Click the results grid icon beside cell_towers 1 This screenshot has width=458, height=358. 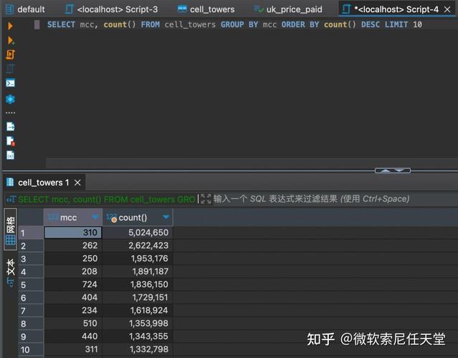click(10, 182)
